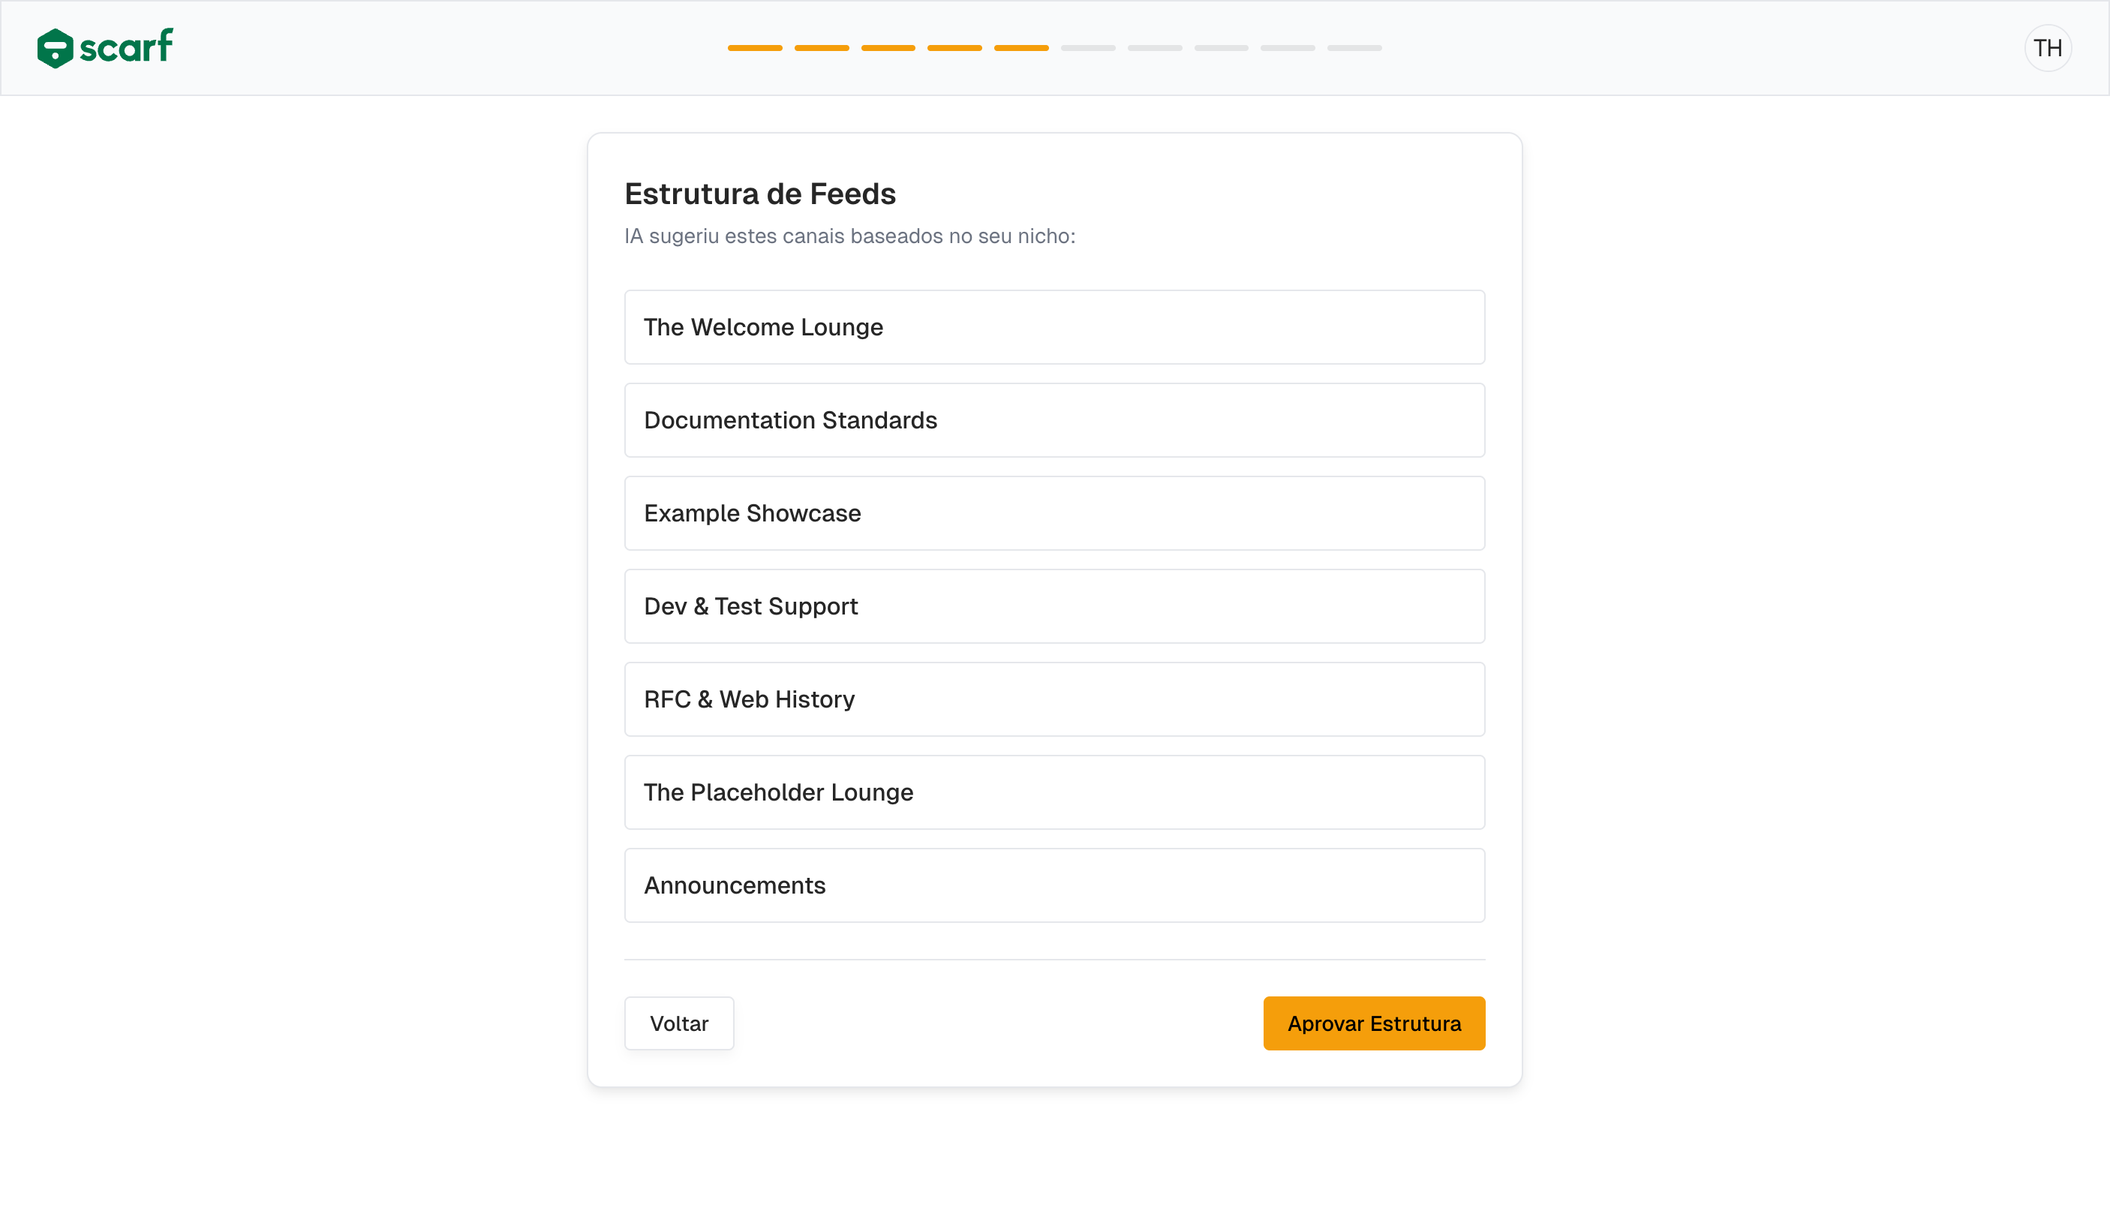This screenshot has height=1226, width=2110.
Task: Click the last progress step segment
Action: coord(1354,48)
